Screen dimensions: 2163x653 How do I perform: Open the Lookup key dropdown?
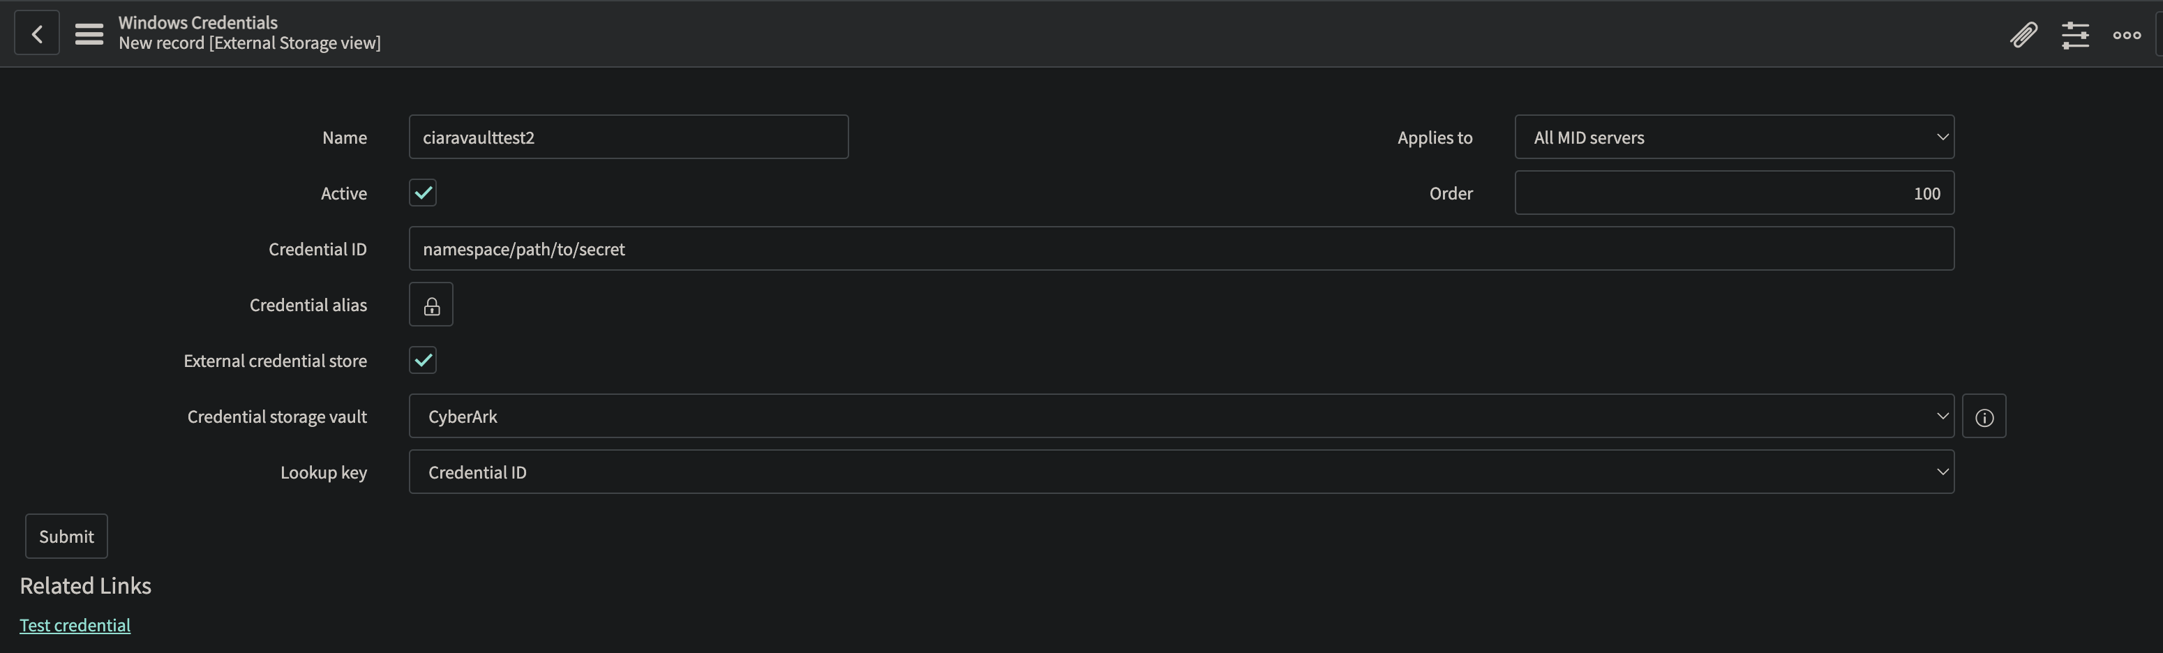click(1181, 472)
